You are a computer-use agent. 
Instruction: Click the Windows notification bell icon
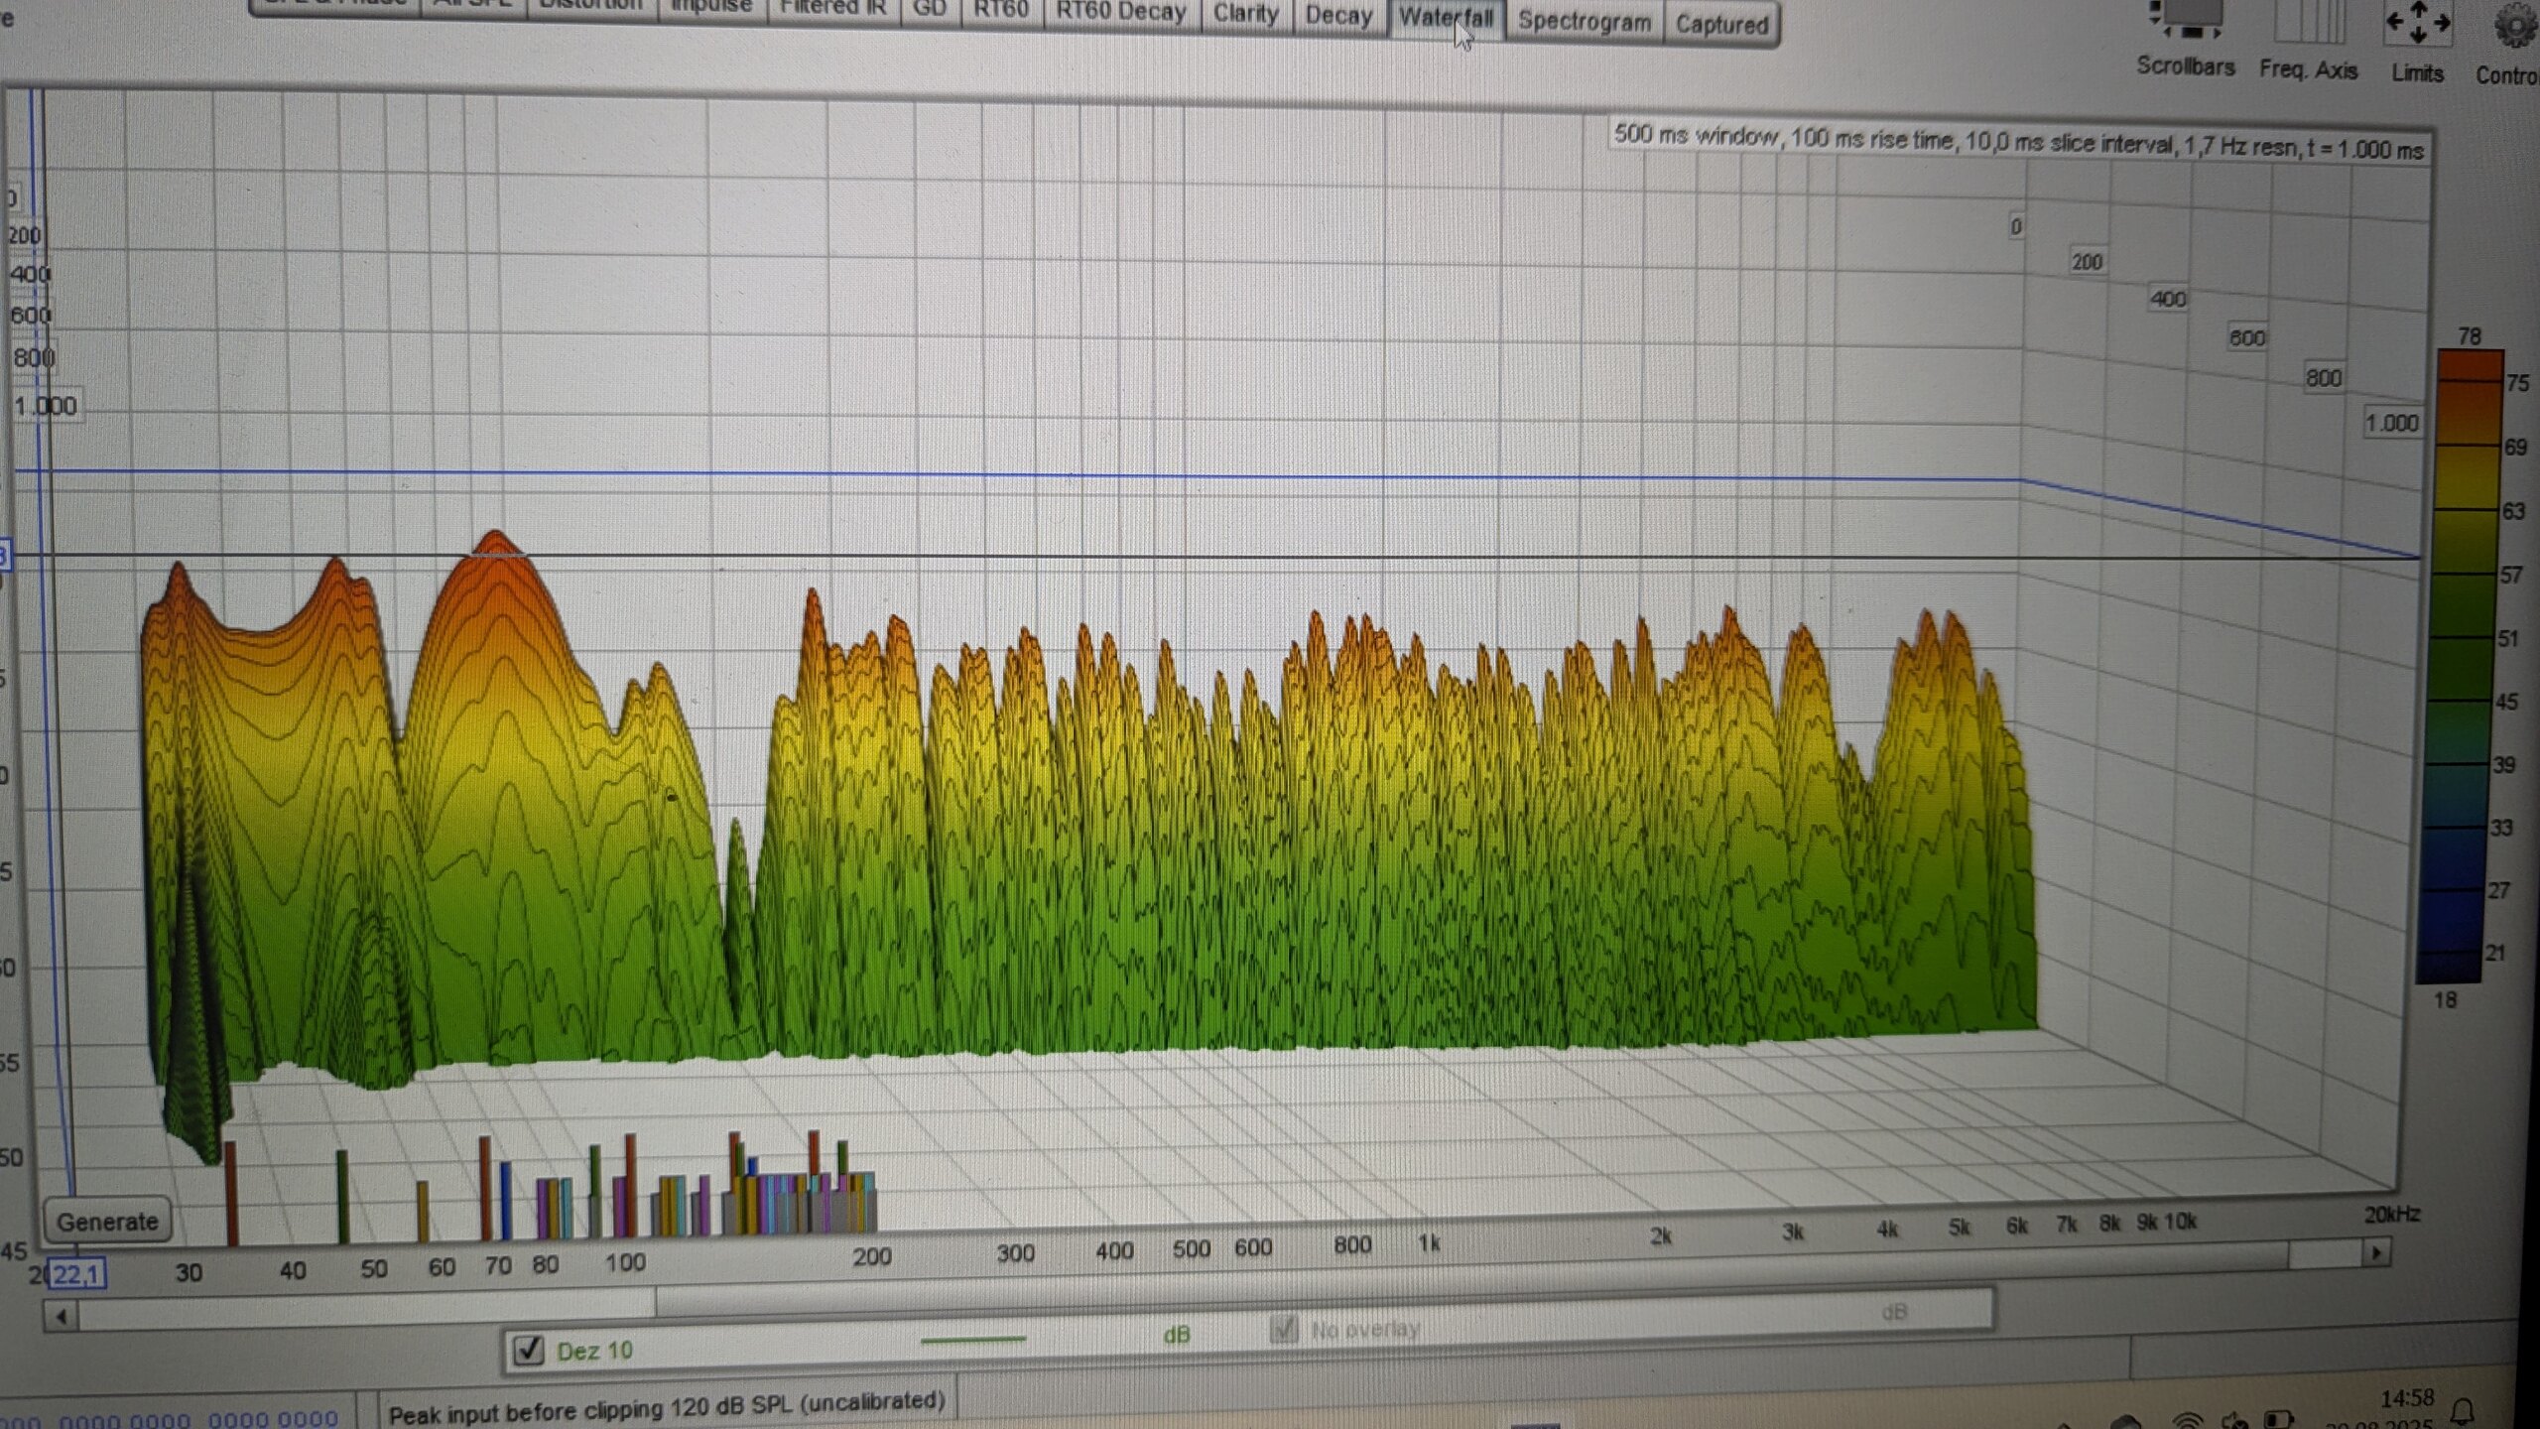pyautogui.click(x=2463, y=1410)
